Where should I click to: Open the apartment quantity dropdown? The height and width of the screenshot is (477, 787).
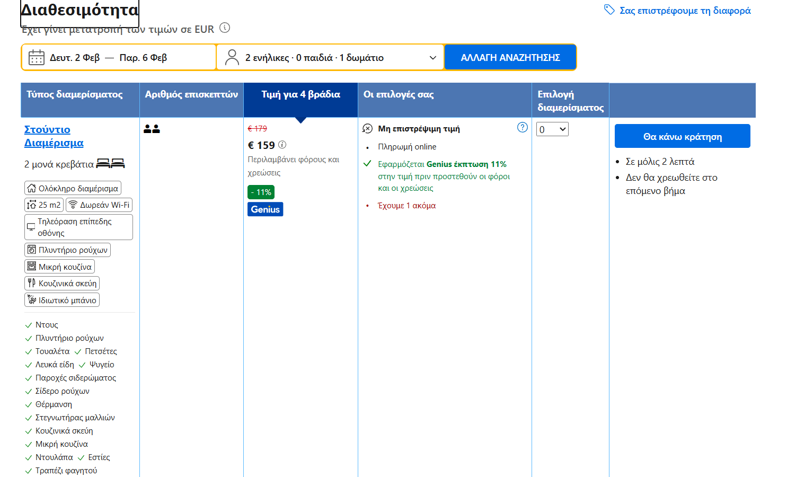[552, 129]
